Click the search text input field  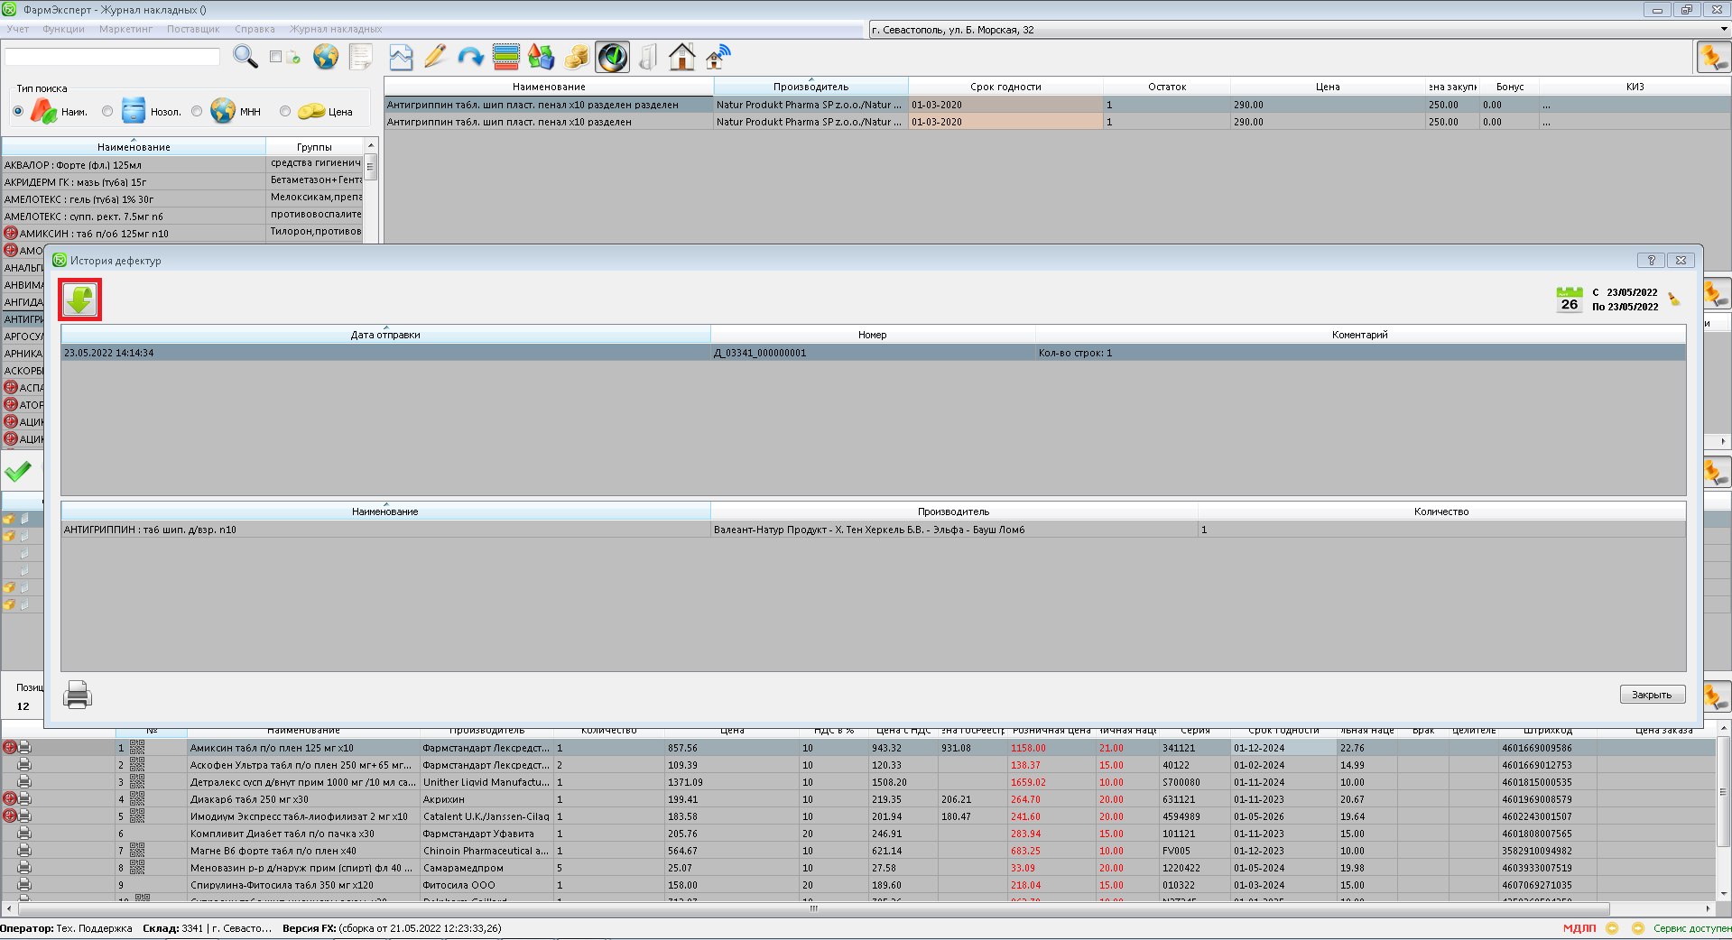point(112,57)
